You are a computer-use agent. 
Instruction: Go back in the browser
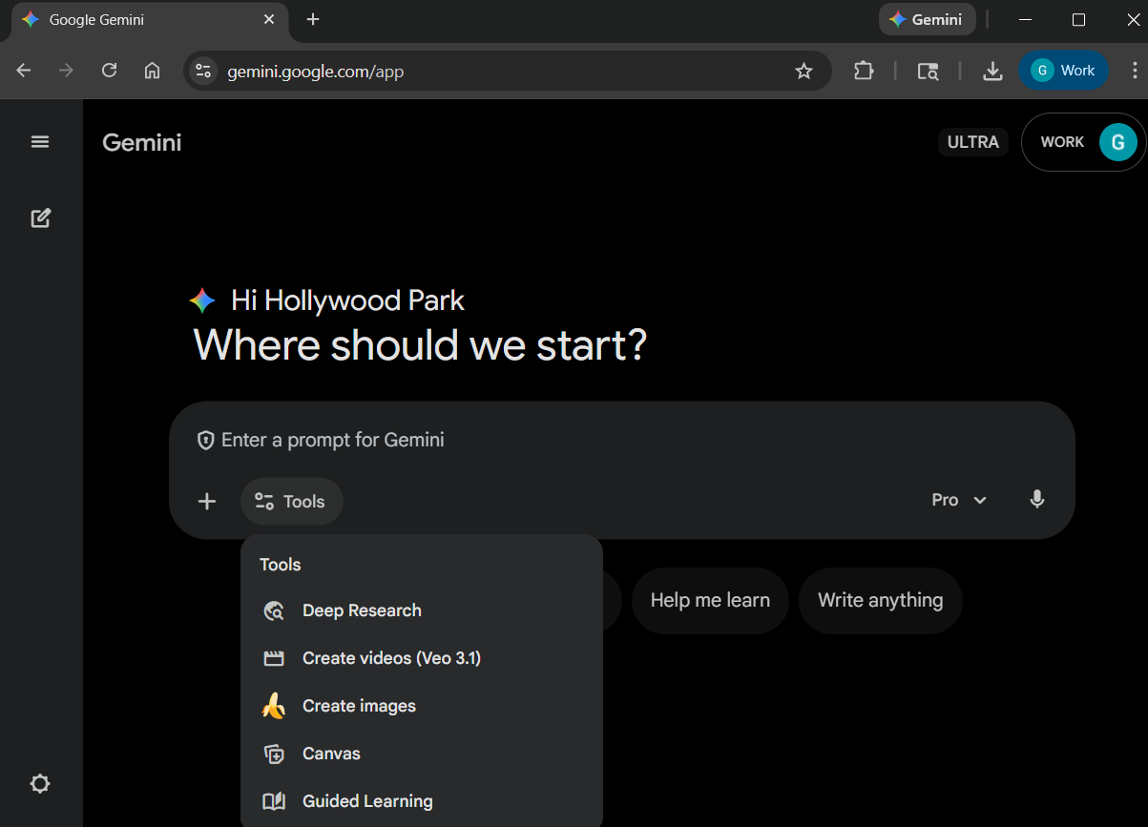pyautogui.click(x=24, y=71)
